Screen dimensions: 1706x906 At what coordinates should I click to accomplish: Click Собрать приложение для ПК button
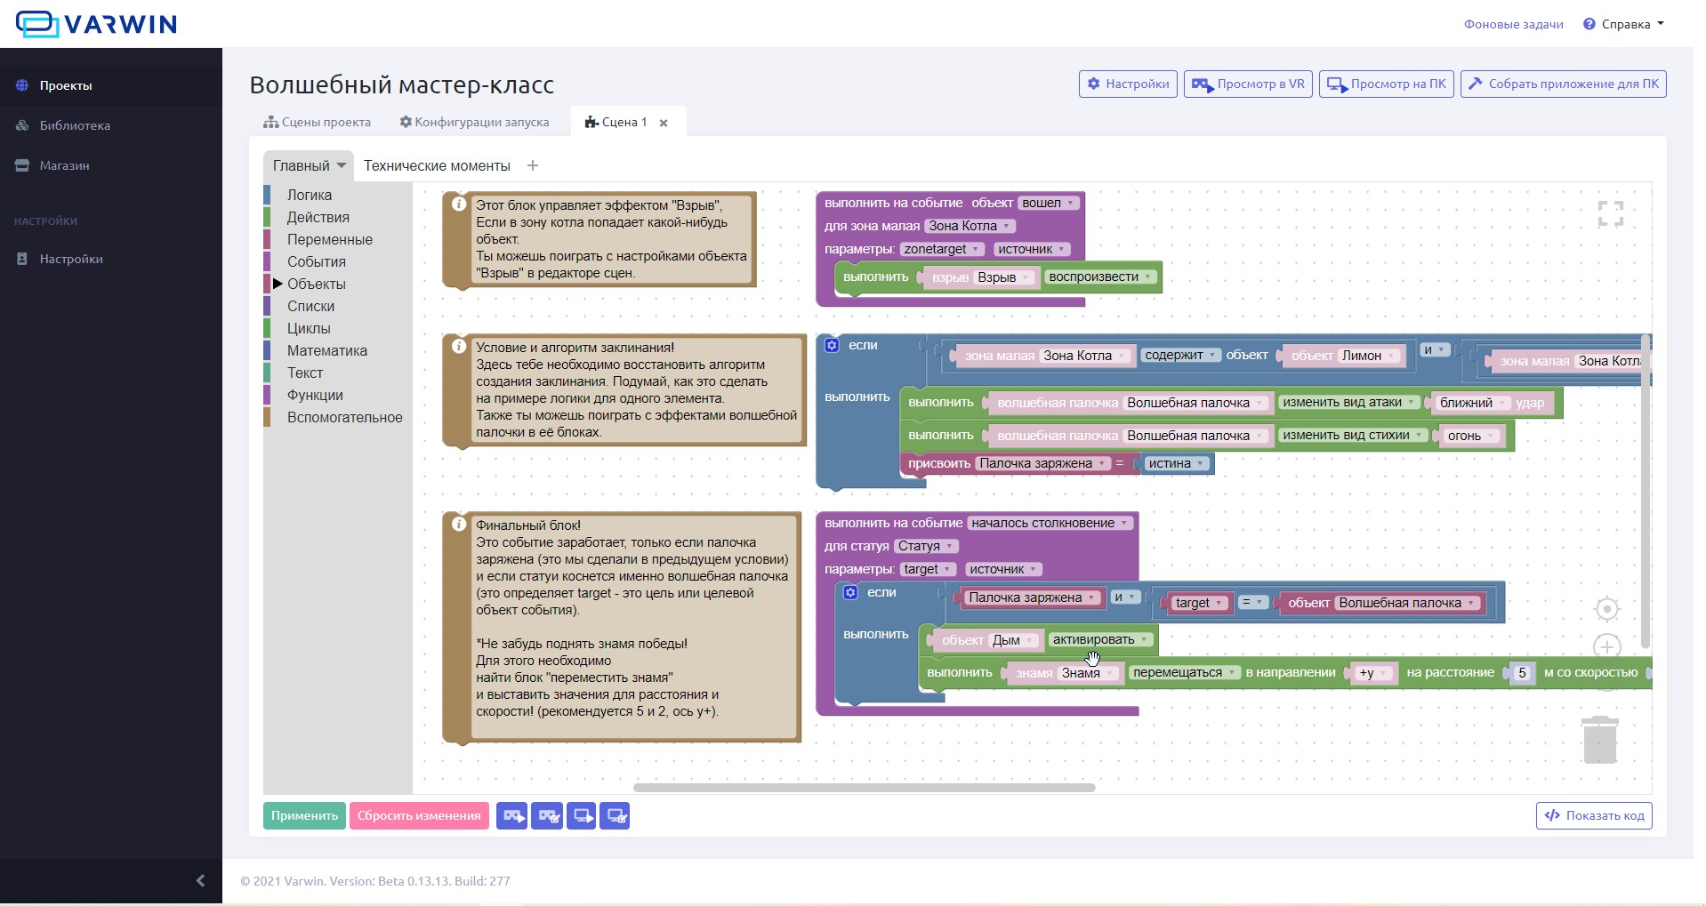coord(1563,84)
